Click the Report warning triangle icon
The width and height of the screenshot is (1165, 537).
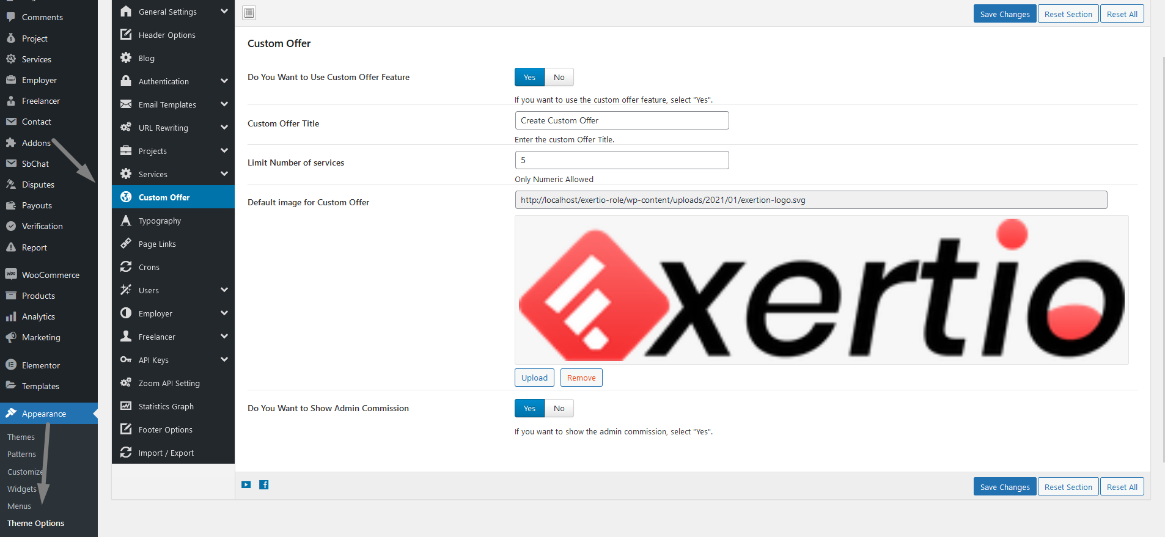pyautogui.click(x=11, y=247)
